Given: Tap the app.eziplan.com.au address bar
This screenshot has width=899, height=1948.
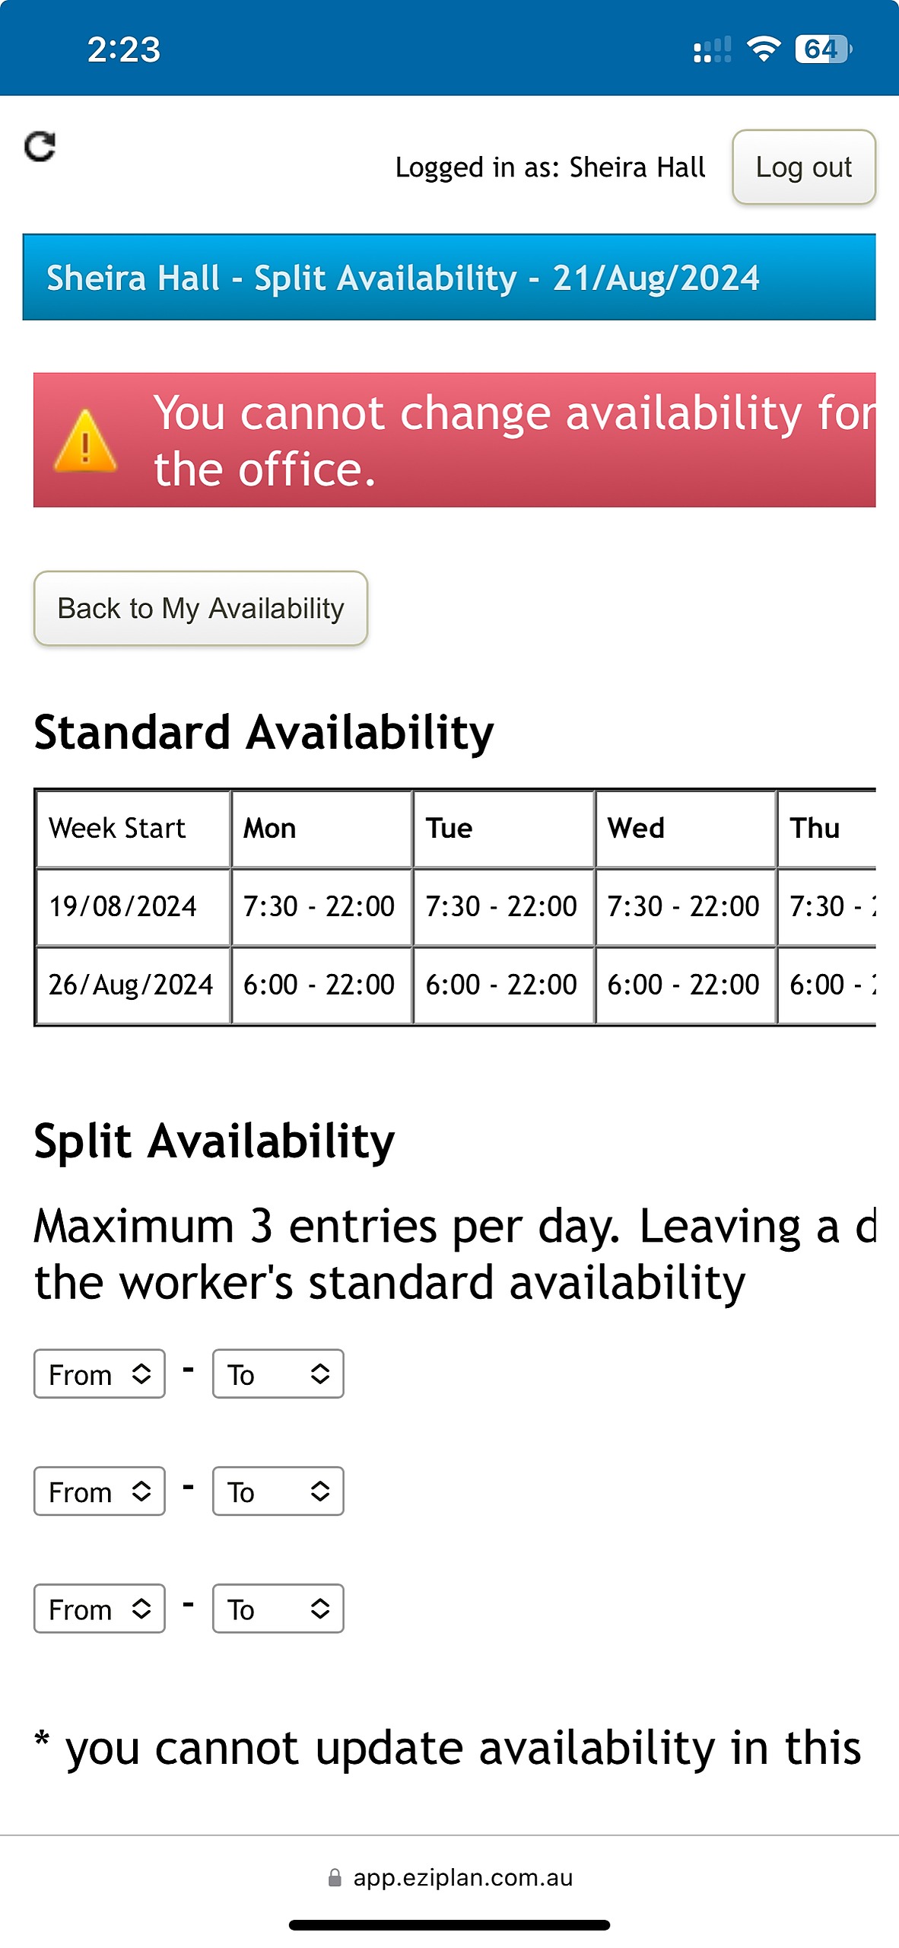Looking at the screenshot, I should point(462,1878).
